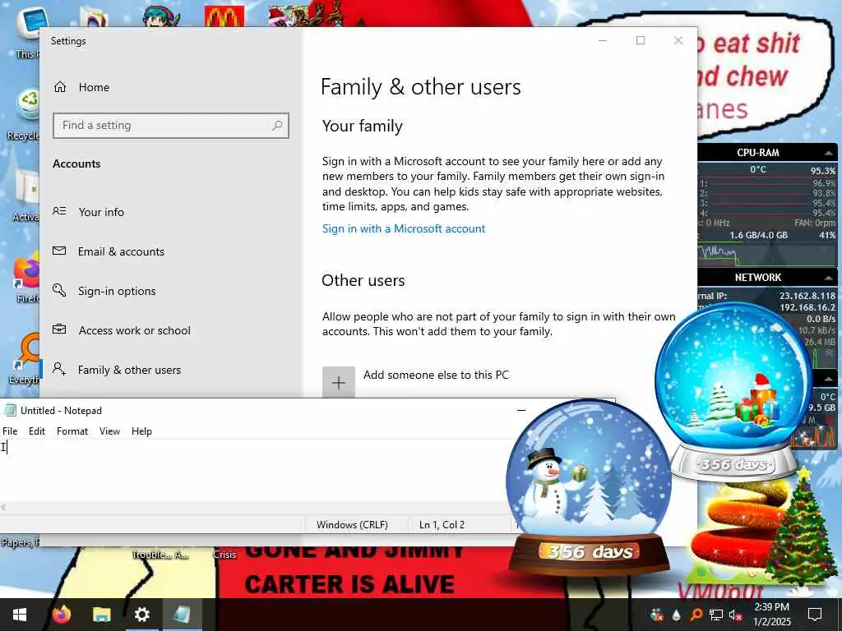Switch to Notepad via taskbar icon
This screenshot has height=631, width=842.
click(x=182, y=615)
